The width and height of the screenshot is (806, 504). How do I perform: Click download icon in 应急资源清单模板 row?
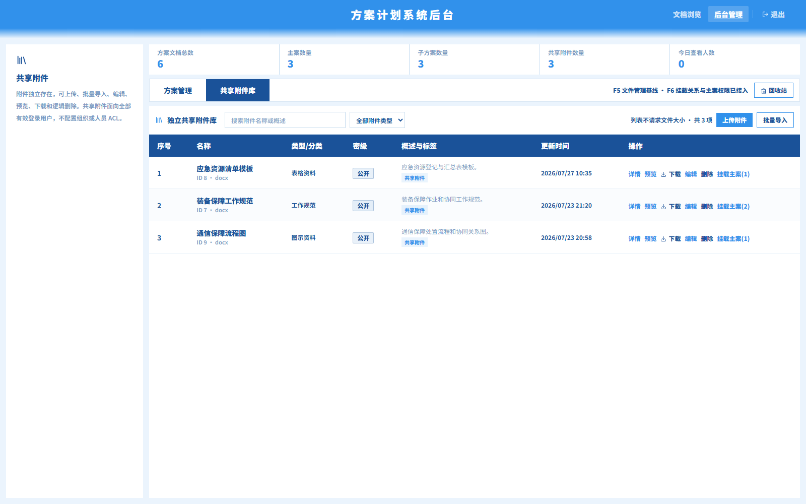tap(663, 174)
